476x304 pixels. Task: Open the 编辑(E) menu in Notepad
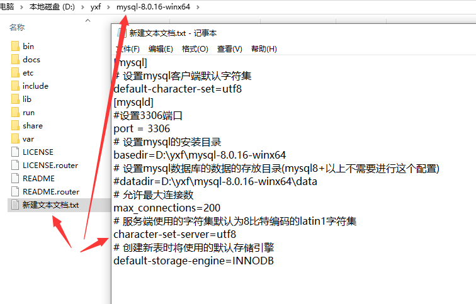click(x=161, y=49)
